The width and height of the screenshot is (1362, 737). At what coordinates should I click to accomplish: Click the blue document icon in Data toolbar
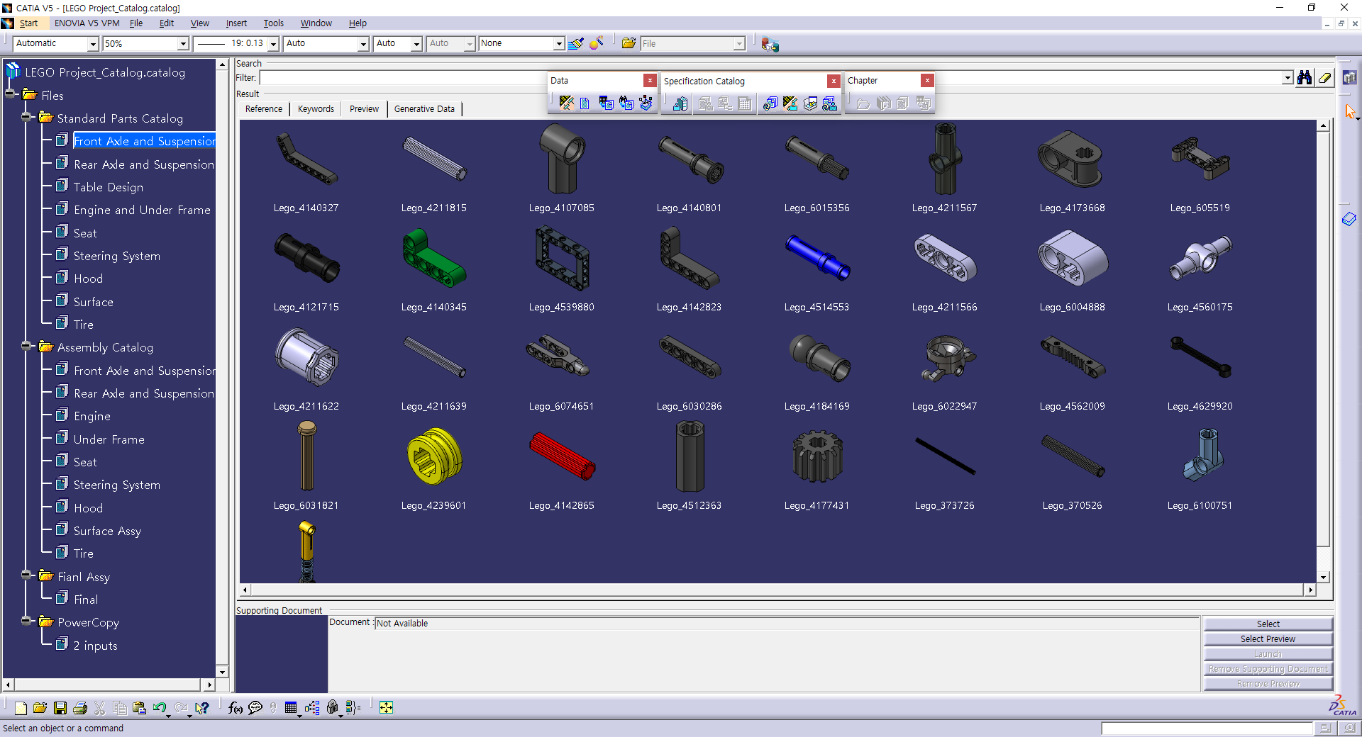[x=585, y=103]
